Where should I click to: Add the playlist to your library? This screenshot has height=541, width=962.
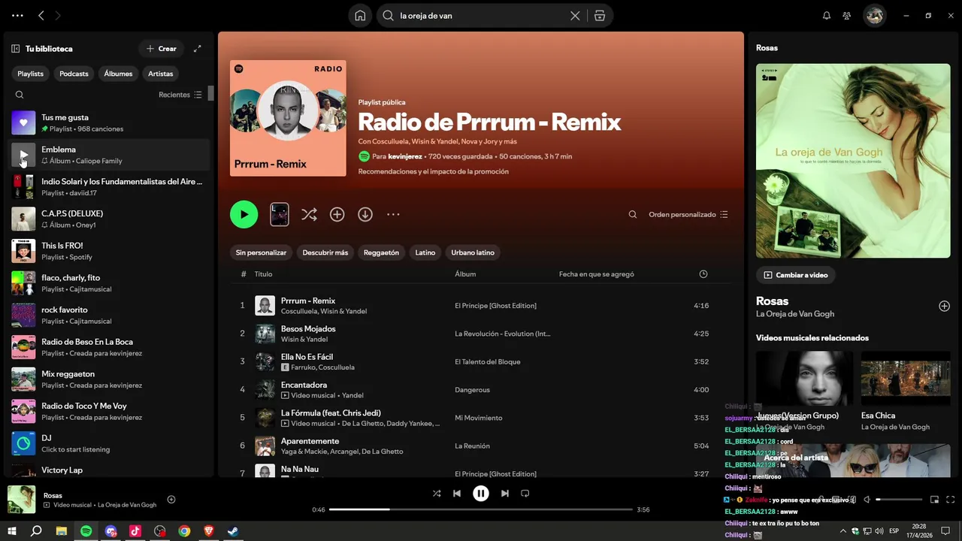(x=337, y=214)
